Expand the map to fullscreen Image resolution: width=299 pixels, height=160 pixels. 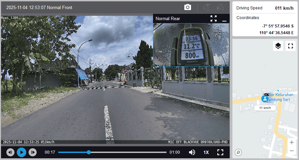[290, 46]
